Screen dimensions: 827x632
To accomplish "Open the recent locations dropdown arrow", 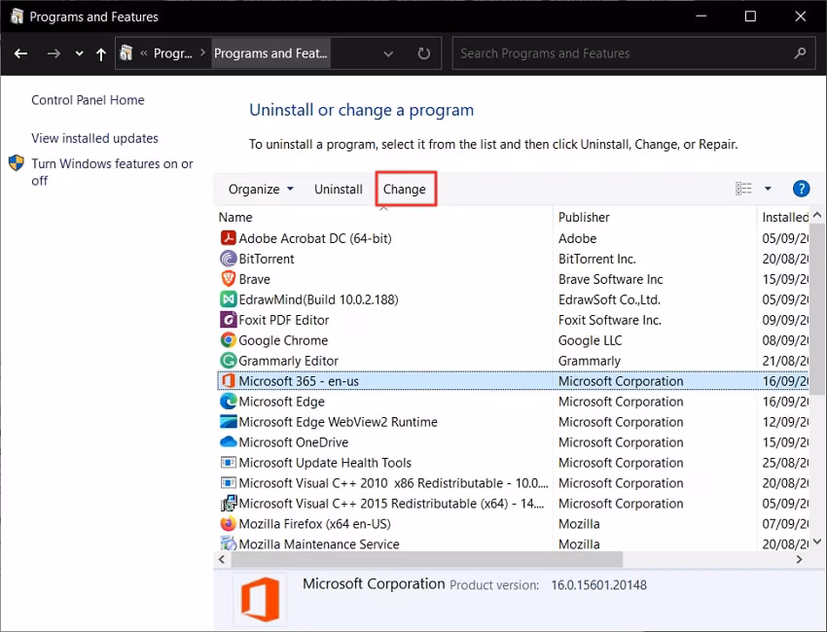I will [x=80, y=54].
